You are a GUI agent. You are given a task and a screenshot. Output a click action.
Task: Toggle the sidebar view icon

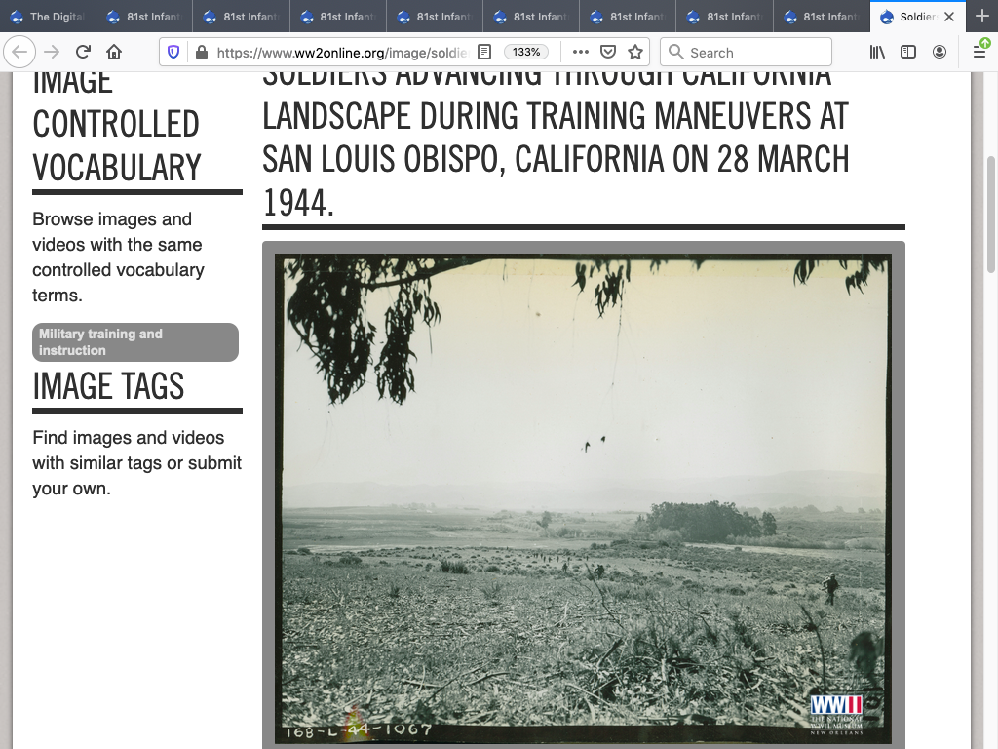908,52
